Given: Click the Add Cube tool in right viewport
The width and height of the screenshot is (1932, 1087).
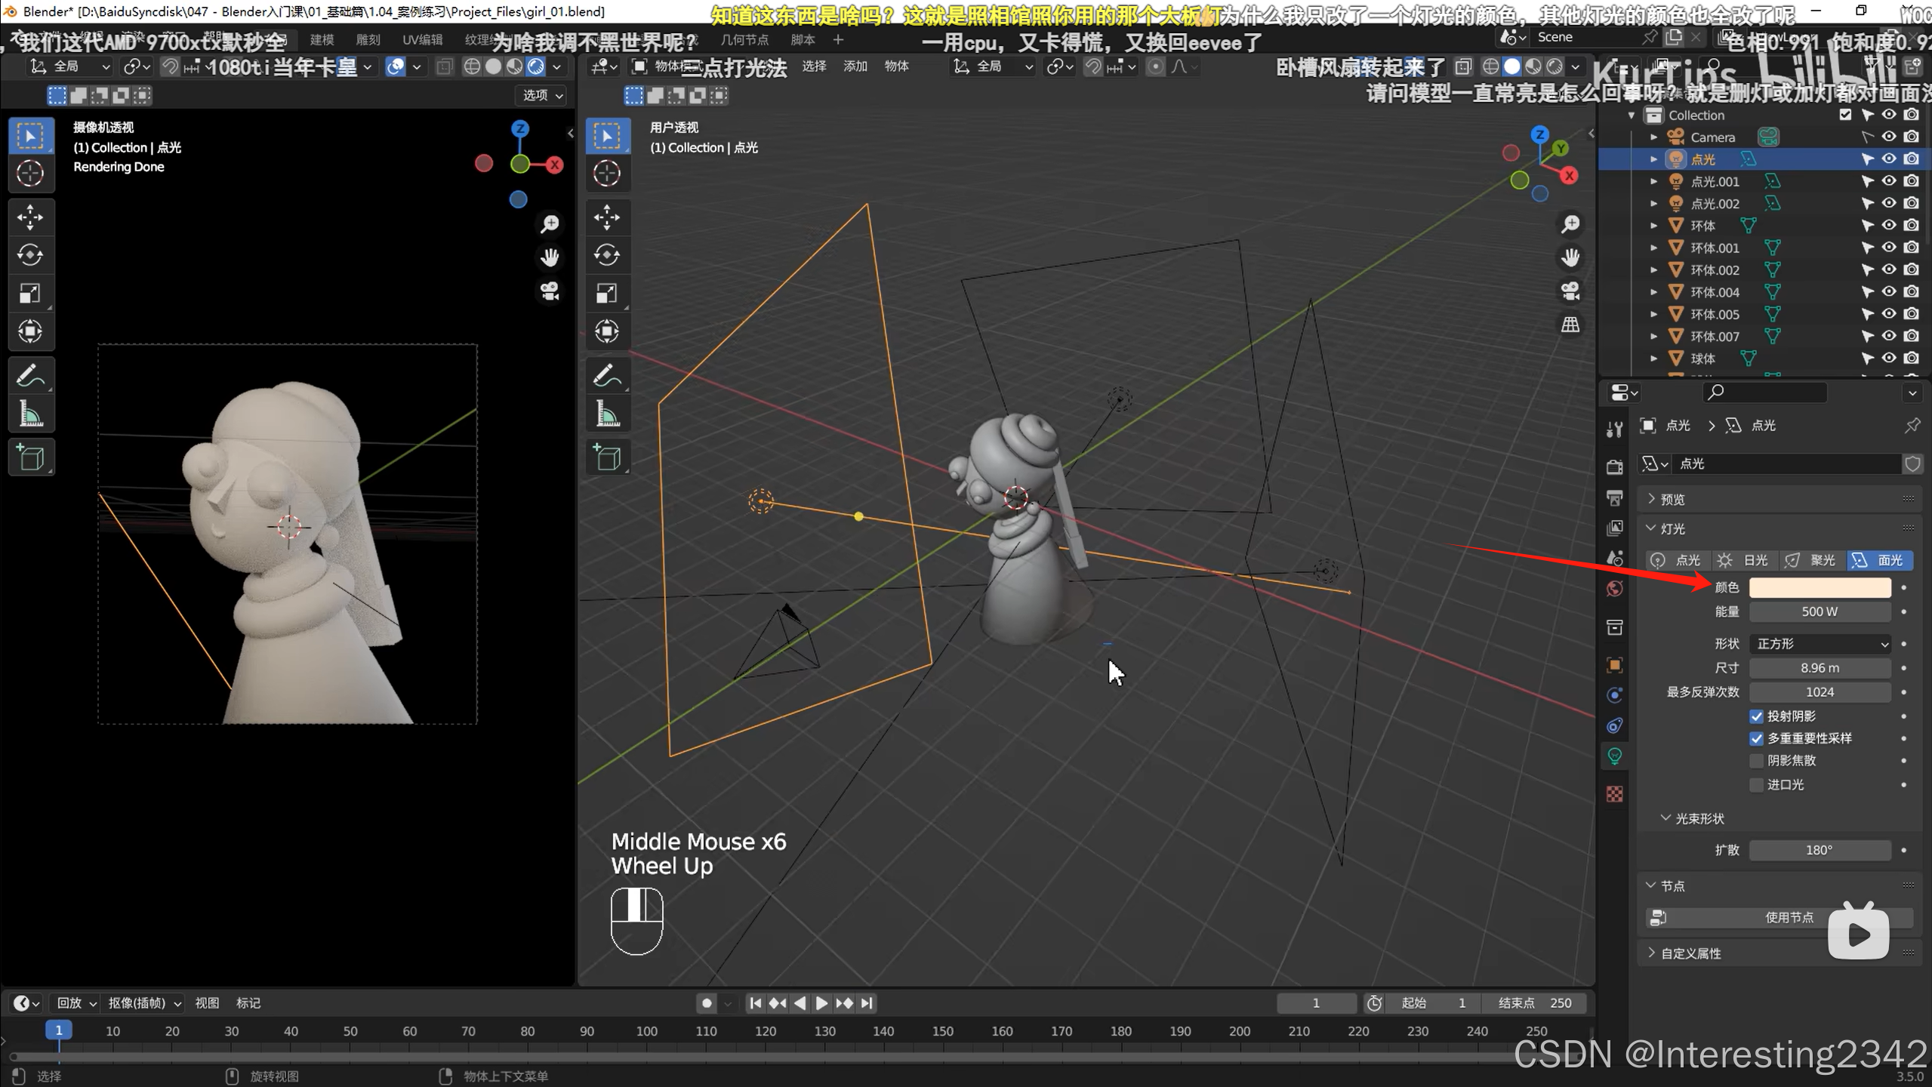Looking at the screenshot, I should click(x=607, y=457).
